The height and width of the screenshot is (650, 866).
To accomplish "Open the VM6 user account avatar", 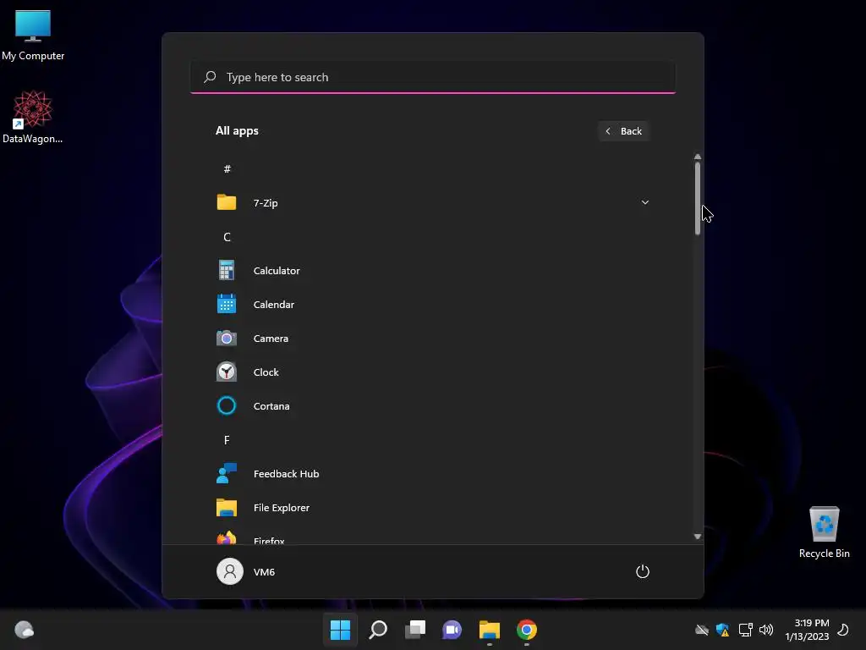I will [230, 571].
